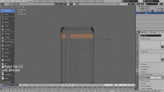Toggle Collection selectability arrow icon
The height and width of the screenshot is (92, 164).
(158, 9)
